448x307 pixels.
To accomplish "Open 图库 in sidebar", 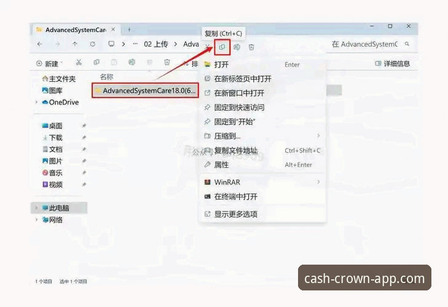I will pyautogui.click(x=52, y=91).
